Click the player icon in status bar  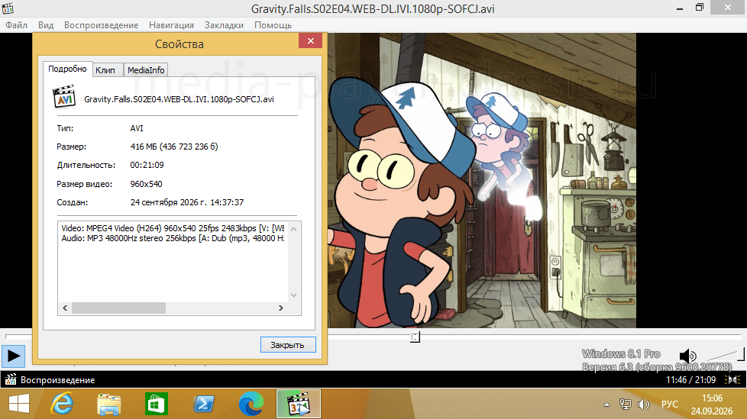(10, 379)
